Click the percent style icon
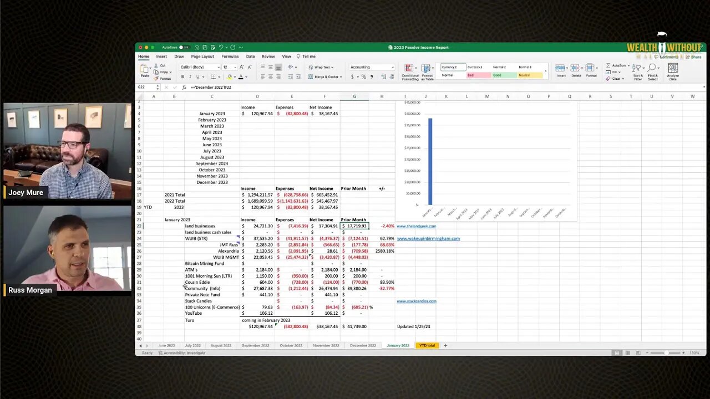Screen dimensions: 710x399 point(363,76)
